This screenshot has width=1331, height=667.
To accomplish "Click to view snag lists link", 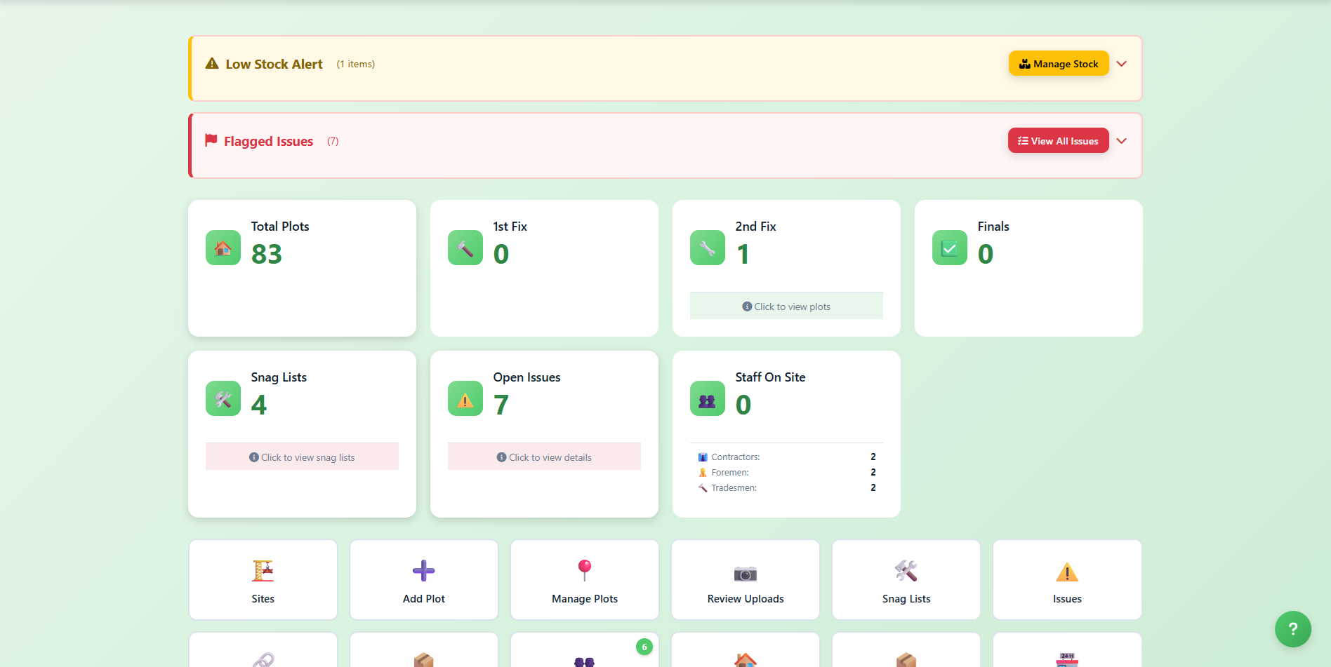I will tap(302, 457).
